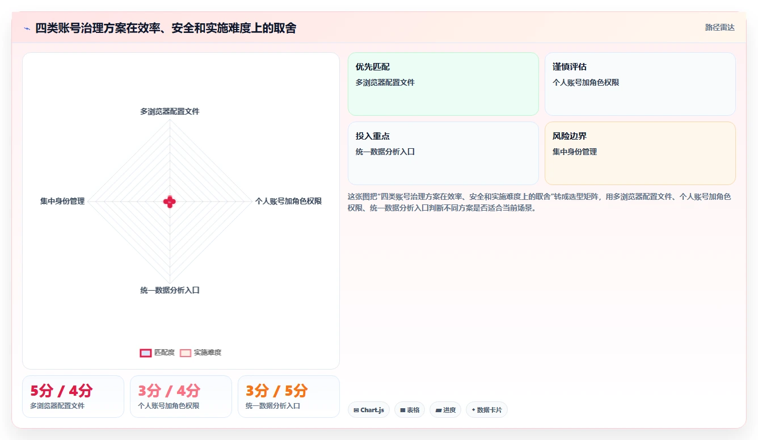Open the 优先匹配 card
The height and width of the screenshot is (440, 758).
(443, 84)
